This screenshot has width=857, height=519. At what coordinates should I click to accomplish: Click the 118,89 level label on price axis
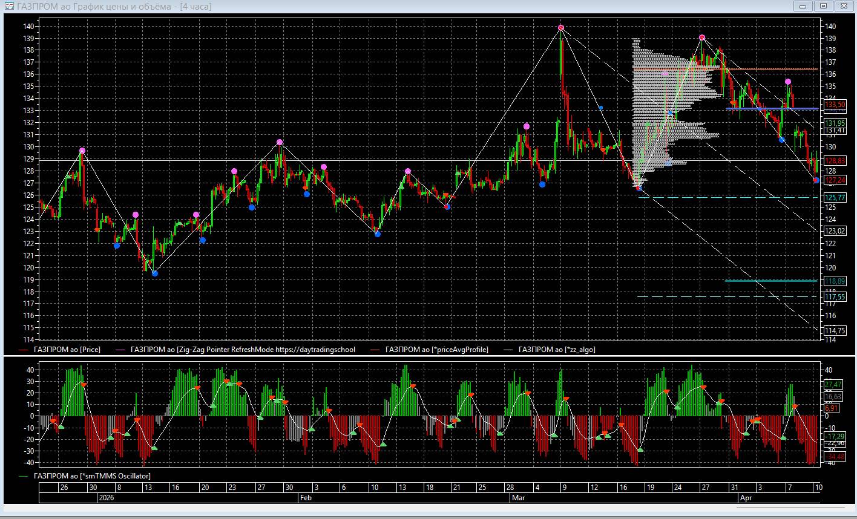pyautogui.click(x=835, y=281)
